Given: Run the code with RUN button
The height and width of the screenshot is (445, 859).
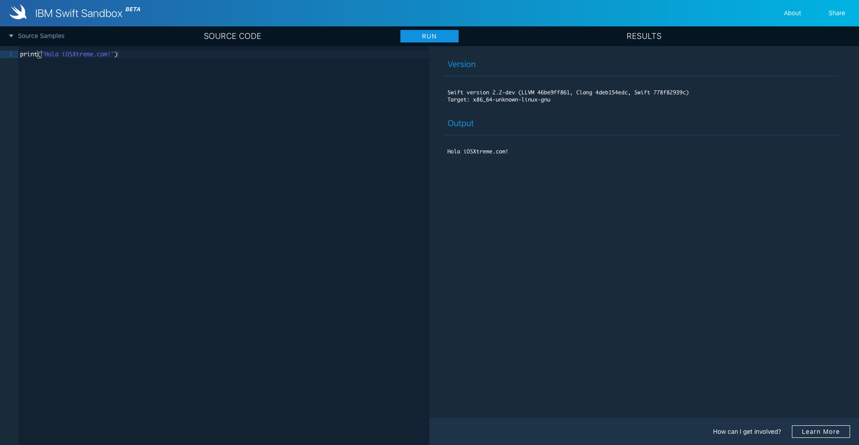Looking at the screenshot, I should 429,36.
